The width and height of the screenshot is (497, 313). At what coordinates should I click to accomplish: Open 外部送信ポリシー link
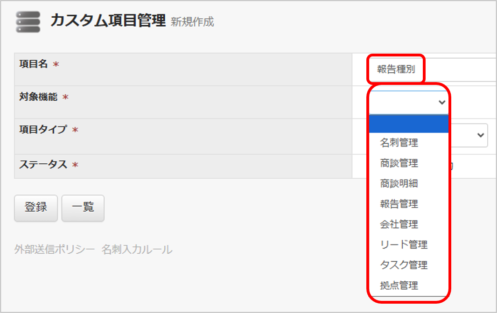(x=55, y=250)
